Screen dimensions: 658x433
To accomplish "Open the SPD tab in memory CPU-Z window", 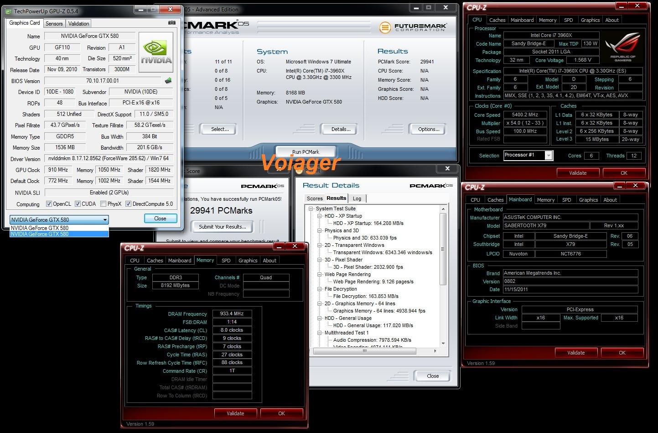I will click(x=226, y=261).
